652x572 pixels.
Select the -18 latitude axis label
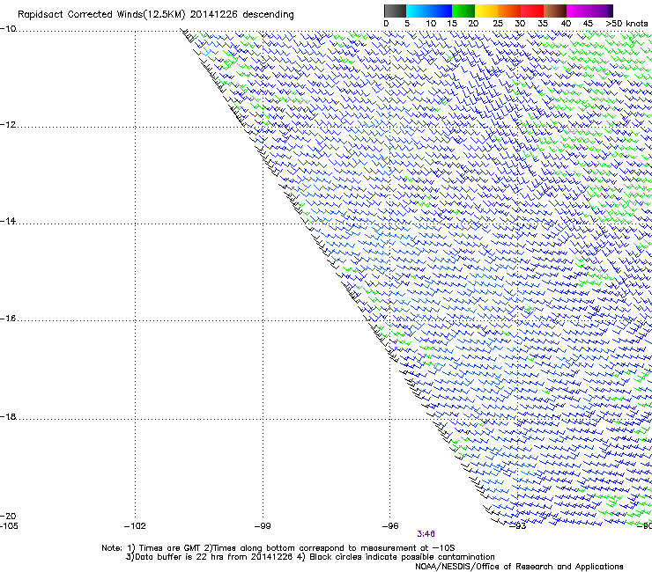[x=8, y=416]
